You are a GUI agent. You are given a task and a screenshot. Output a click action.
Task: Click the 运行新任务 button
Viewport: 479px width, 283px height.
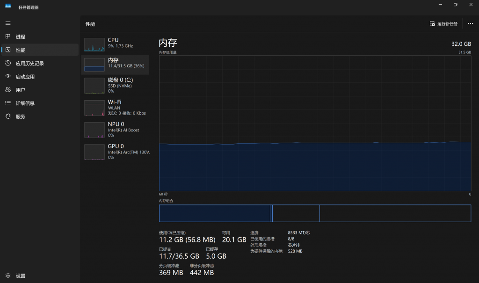443,24
